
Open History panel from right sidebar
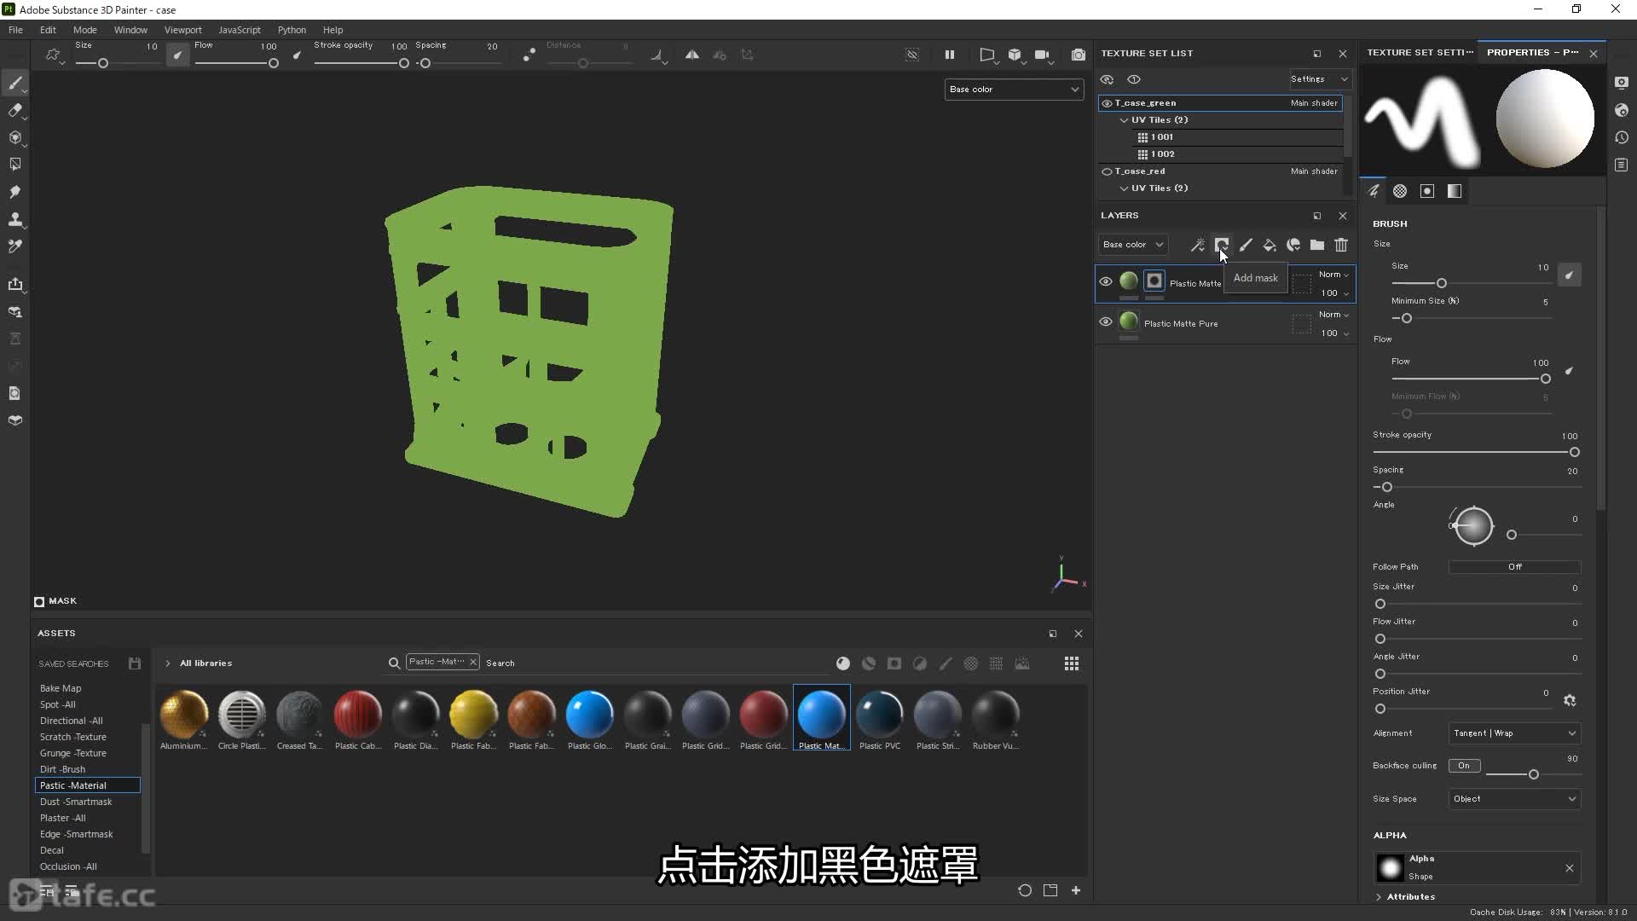(1622, 137)
